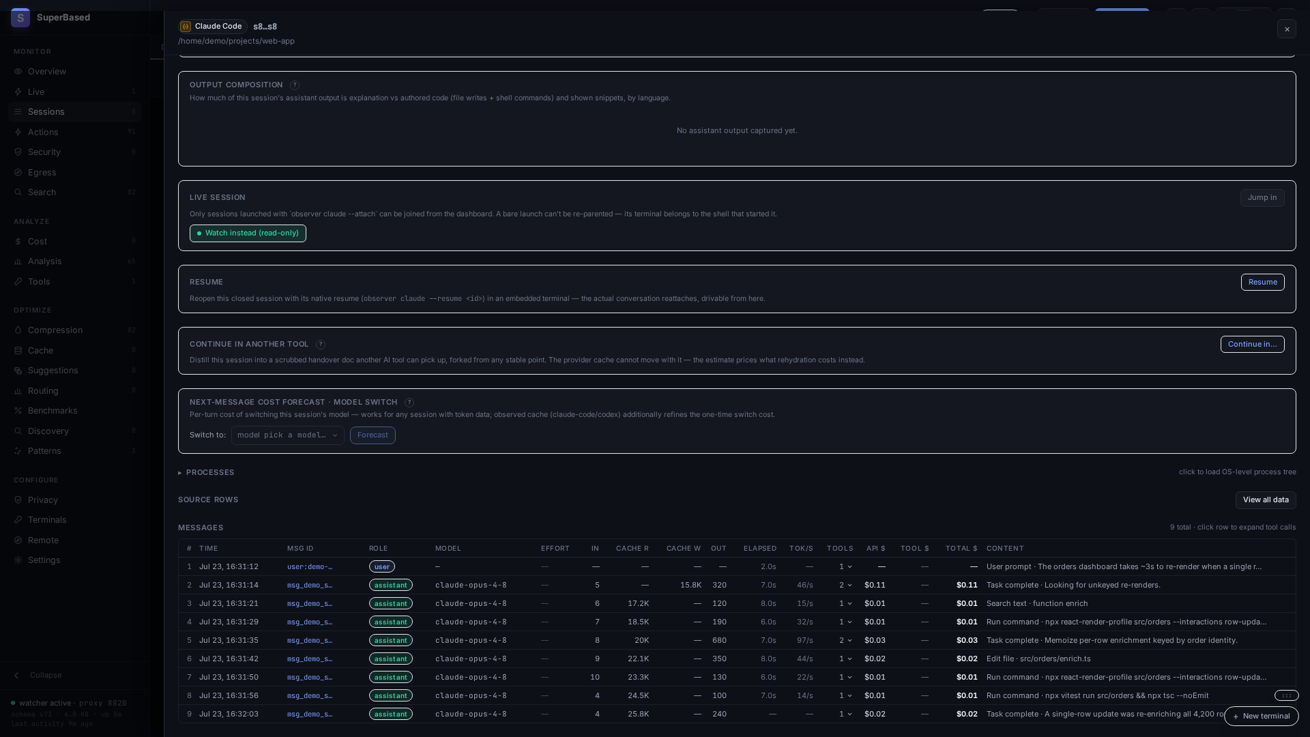
Task: Click the TIME column header
Action: (x=209, y=549)
